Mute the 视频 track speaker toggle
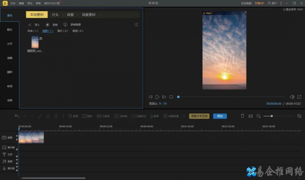 17,136
